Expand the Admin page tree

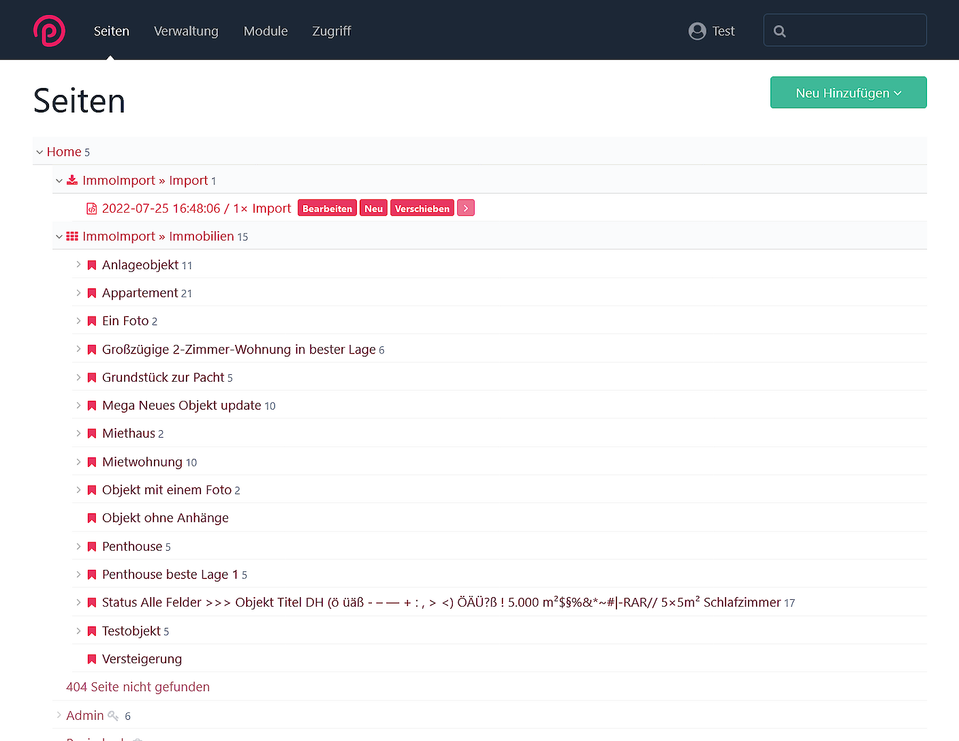[x=59, y=715]
